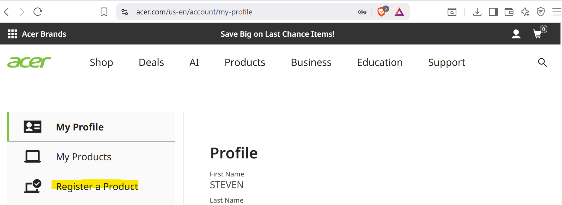The width and height of the screenshot is (562, 205).
Task: Open the browser downloads icon
Action: pos(477,12)
